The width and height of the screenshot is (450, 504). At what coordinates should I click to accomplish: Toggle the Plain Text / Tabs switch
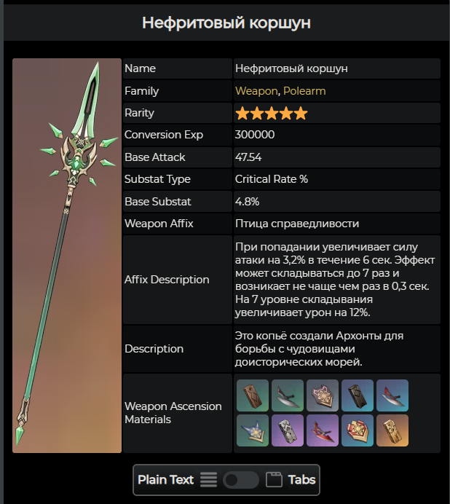tap(241, 480)
